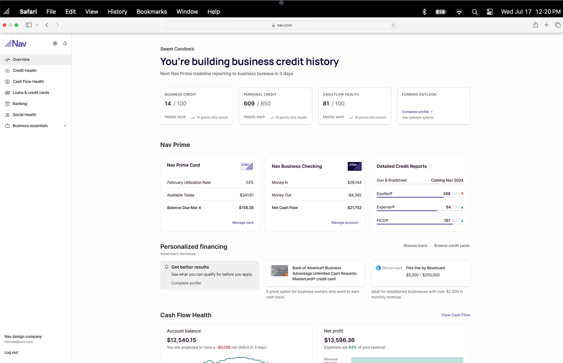The width and height of the screenshot is (563, 363).
Task: Select Credit Health in the sidebar
Action: pos(24,70)
